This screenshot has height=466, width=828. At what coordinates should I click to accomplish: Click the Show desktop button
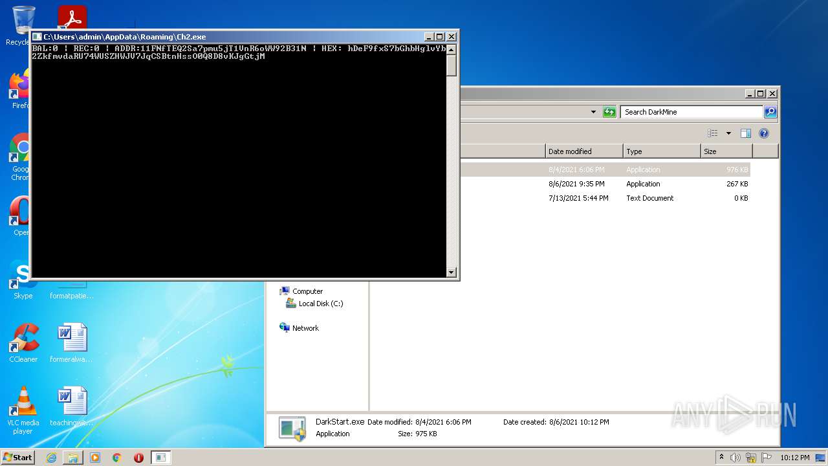click(821, 458)
